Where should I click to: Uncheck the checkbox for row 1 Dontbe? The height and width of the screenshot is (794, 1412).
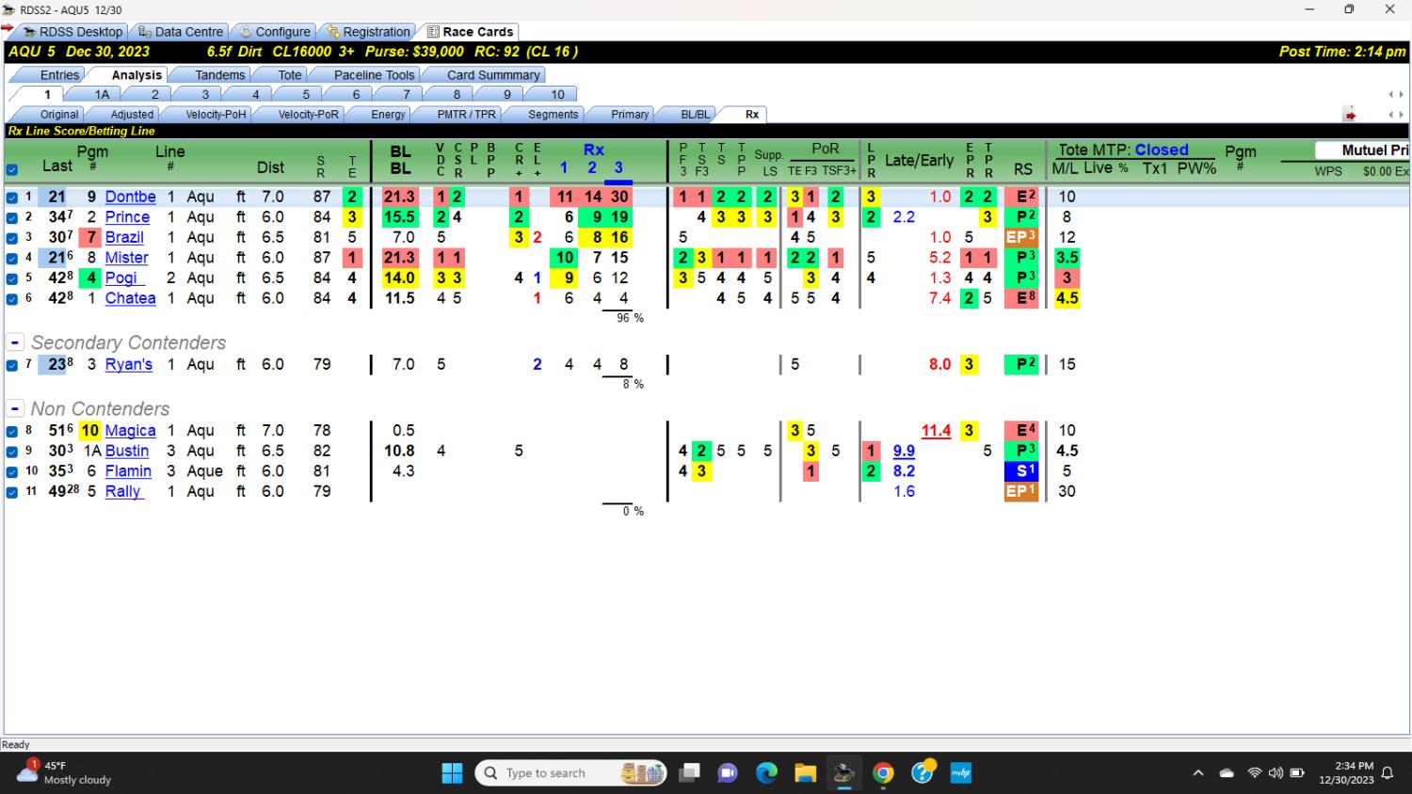[x=11, y=198]
